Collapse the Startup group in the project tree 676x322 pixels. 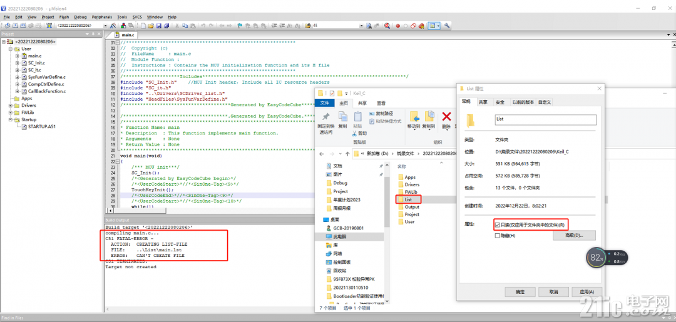point(11,119)
